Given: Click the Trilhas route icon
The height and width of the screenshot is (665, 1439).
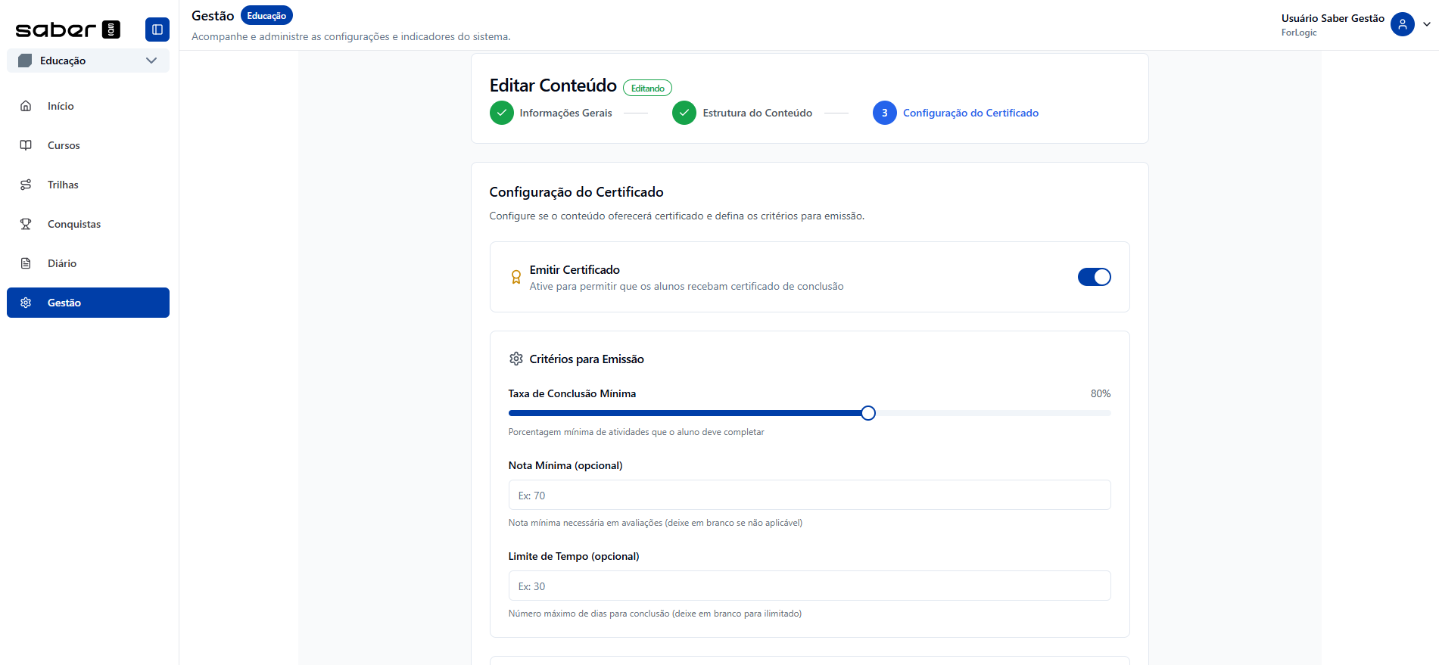Looking at the screenshot, I should pos(26,185).
